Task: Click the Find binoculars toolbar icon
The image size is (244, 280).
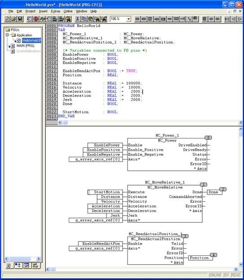Action: pos(97,19)
